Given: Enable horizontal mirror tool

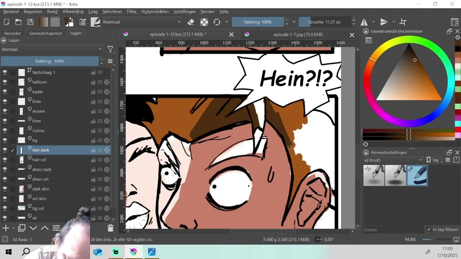Looking at the screenshot, I should pyautogui.click(x=364, y=22).
